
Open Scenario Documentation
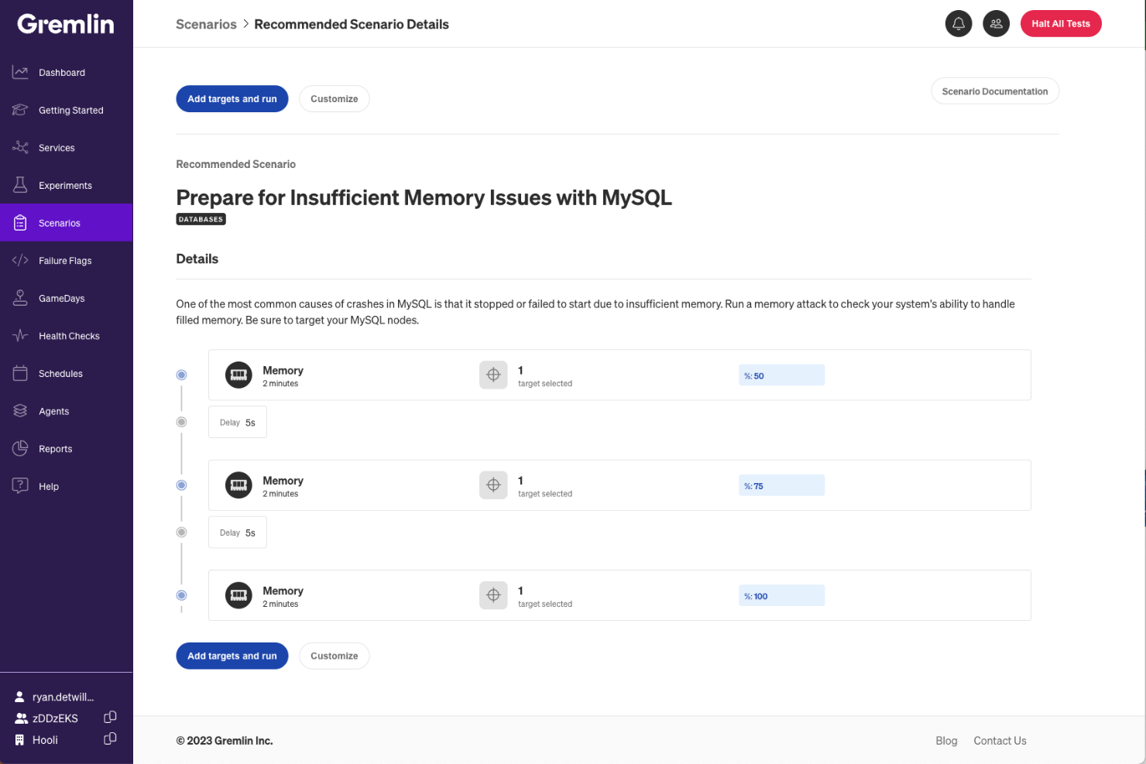[x=995, y=91]
